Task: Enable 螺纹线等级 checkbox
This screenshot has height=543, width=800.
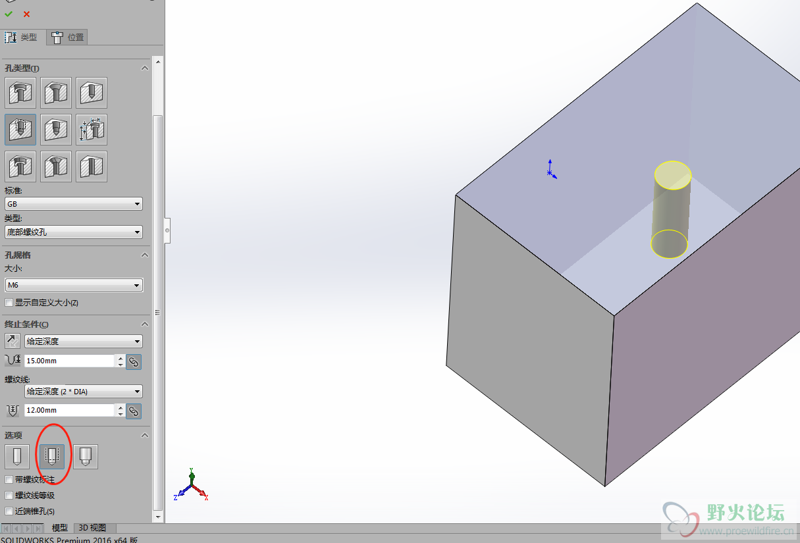Action: click(x=9, y=496)
